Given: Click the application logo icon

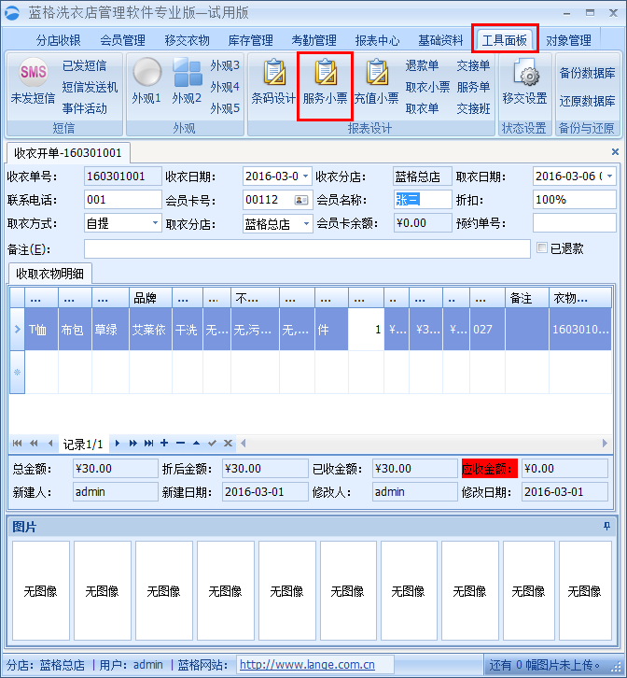Looking at the screenshot, I should click(x=12, y=12).
